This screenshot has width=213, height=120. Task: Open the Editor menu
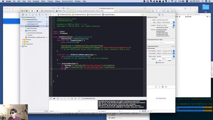point(43,1)
